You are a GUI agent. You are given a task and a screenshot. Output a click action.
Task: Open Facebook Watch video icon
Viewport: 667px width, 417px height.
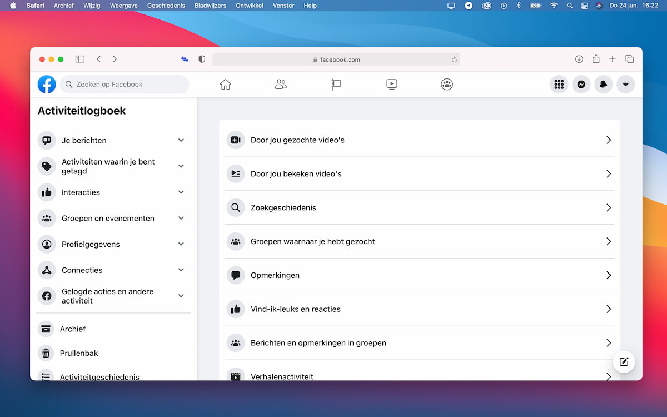pyautogui.click(x=392, y=84)
